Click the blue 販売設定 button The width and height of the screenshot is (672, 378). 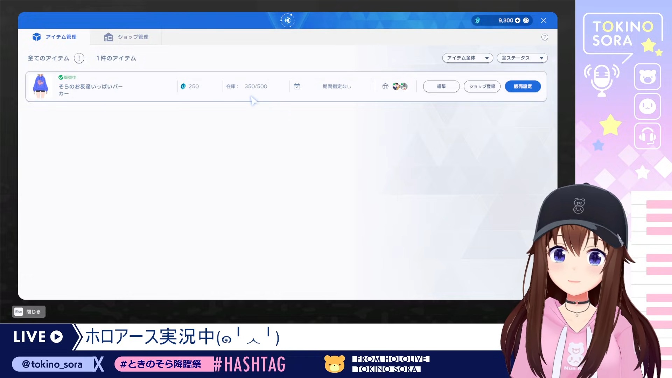click(523, 86)
